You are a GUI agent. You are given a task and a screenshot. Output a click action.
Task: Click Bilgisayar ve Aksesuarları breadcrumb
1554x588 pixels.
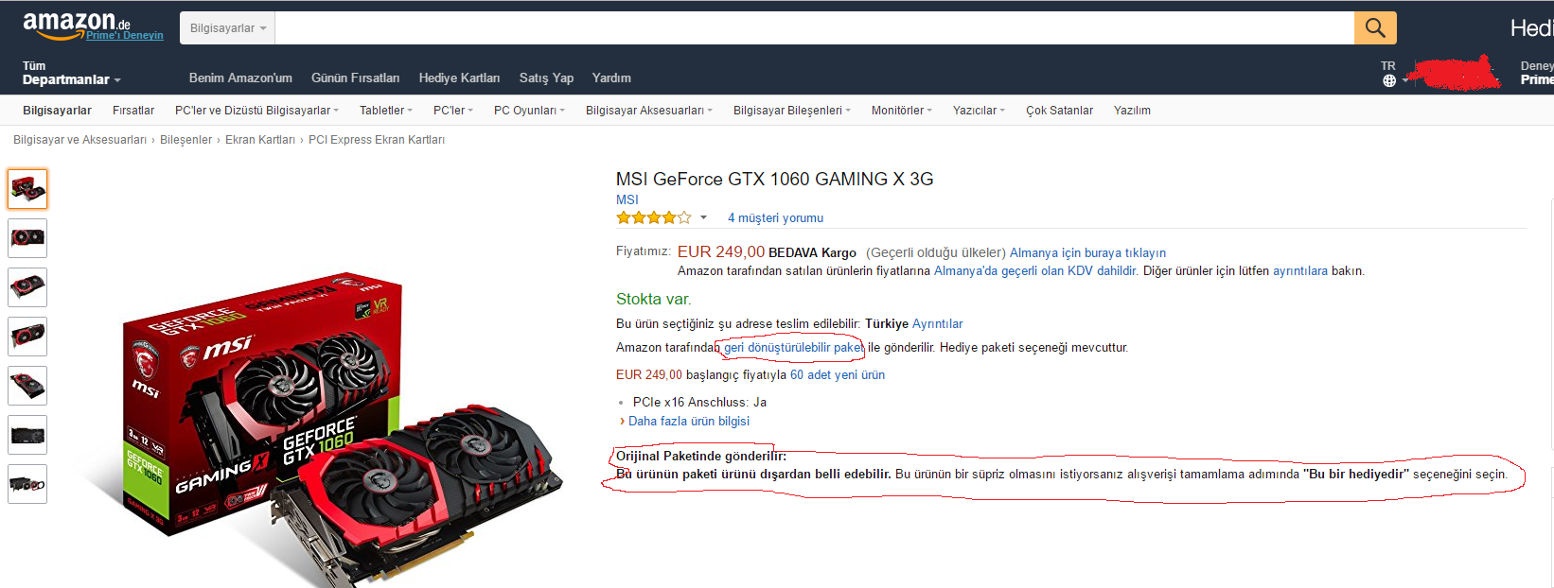(79, 140)
